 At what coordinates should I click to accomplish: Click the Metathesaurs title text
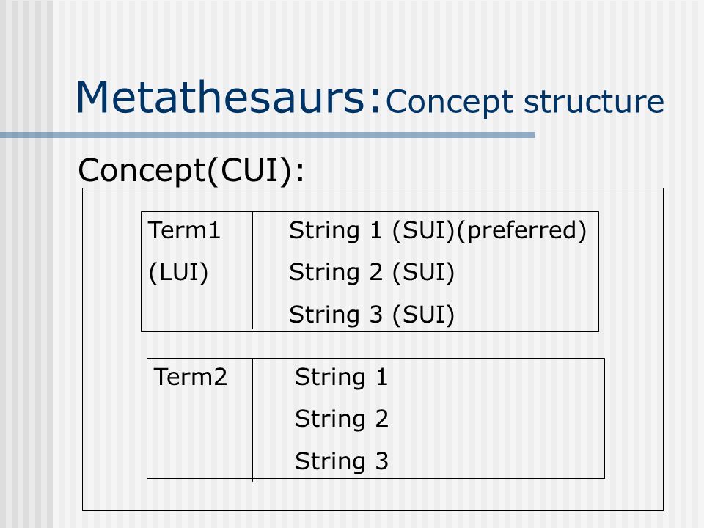pyautogui.click(x=229, y=97)
